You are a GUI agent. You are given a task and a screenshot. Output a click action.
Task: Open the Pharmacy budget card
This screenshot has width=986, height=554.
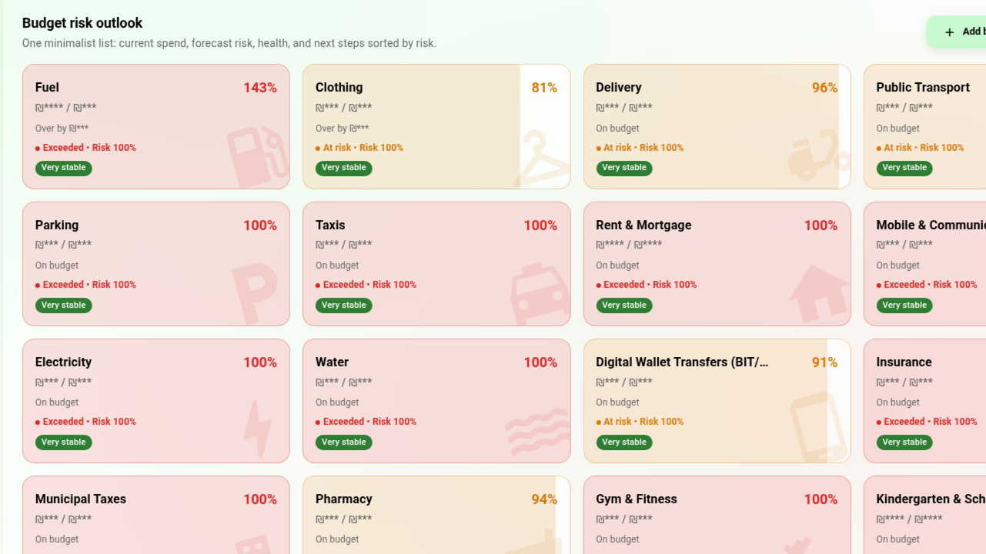(344, 499)
